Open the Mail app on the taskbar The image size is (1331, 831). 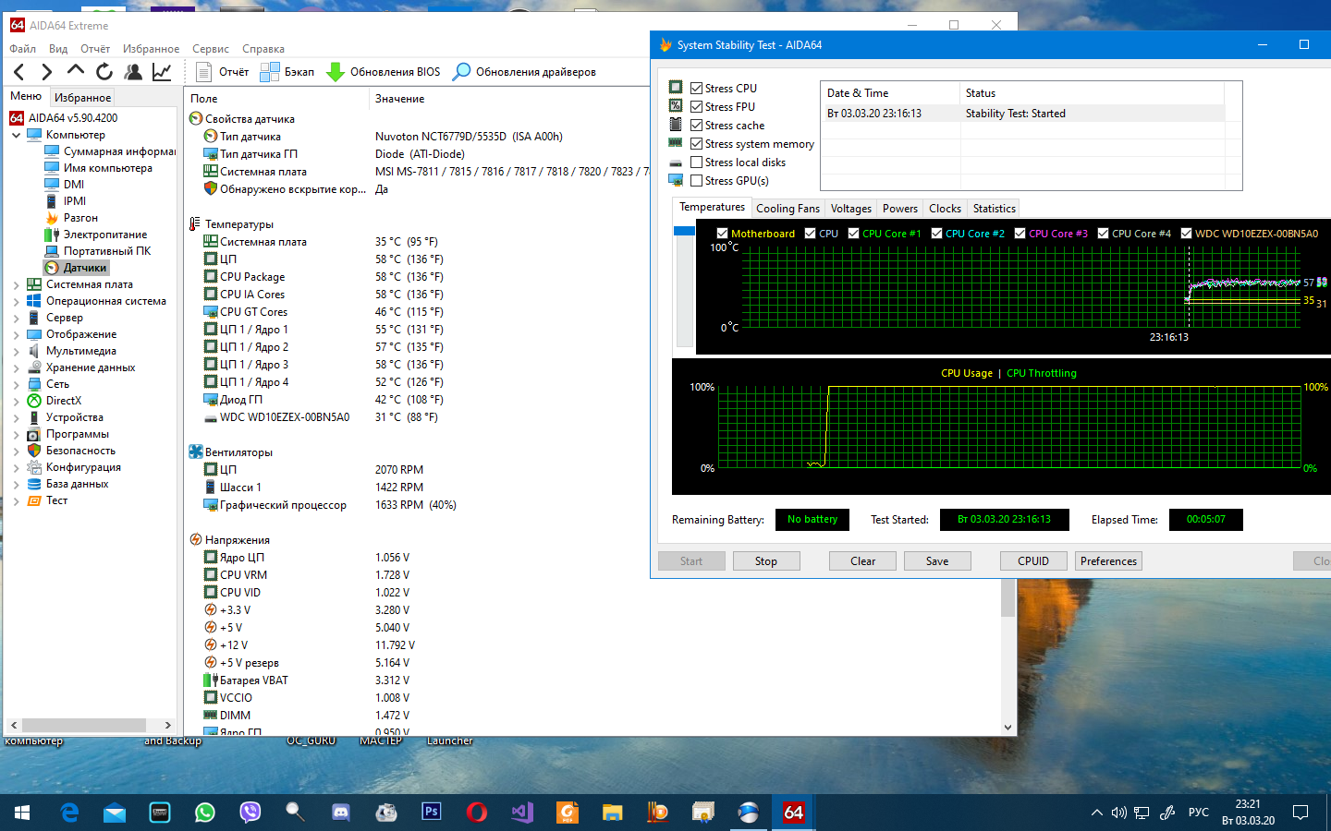[115, 813]
